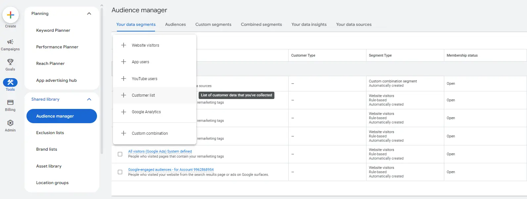Viewport: 527px width, 199px height.
Task: Click Open status in Google-engaged audiences row
Action: pos(451,172)
